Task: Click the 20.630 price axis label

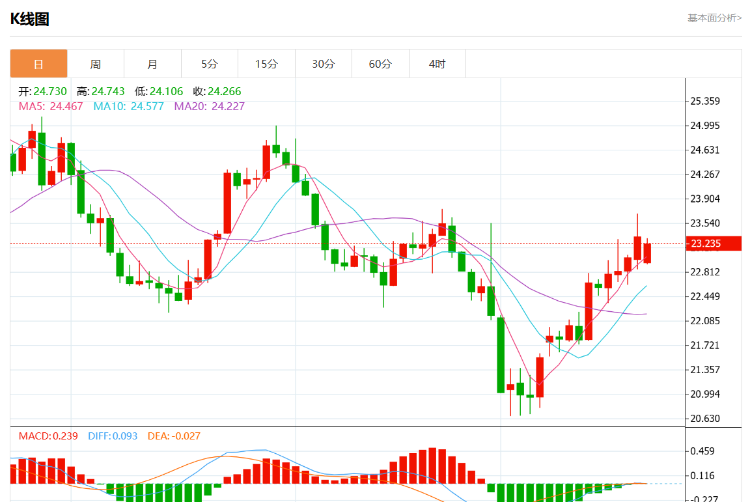Action: (705, 418)
